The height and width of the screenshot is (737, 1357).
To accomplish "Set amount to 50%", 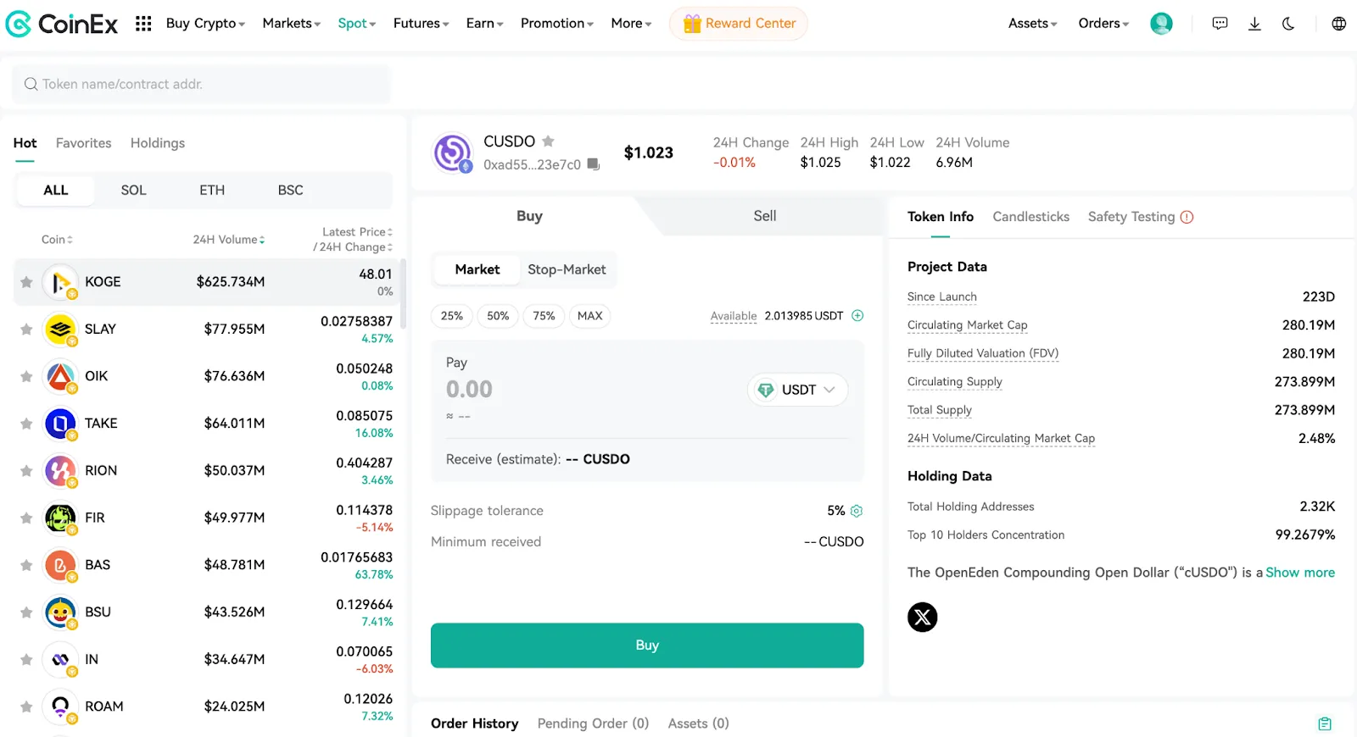I will pyautogui.click(x=498, y=316).
